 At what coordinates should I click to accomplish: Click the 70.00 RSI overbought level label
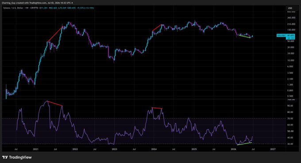point(290,118)
